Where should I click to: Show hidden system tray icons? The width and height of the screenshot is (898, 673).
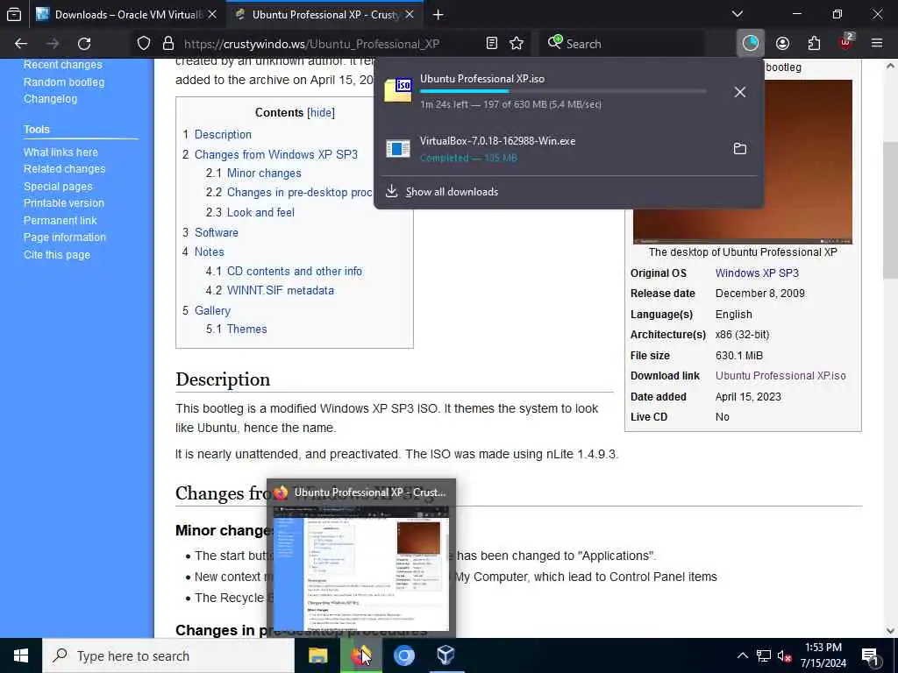[742, 655]
